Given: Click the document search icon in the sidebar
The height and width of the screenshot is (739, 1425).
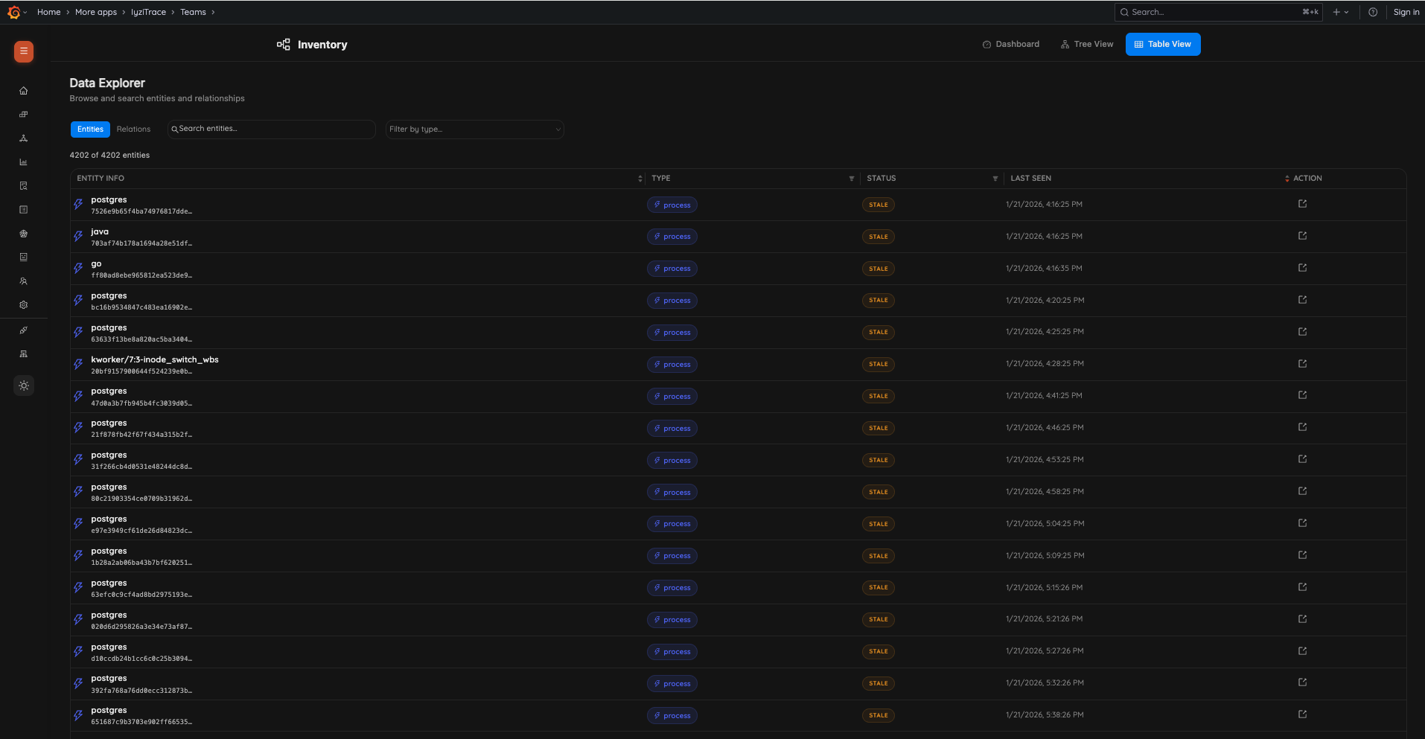Looking at the screenshot, I should (23, 185).
